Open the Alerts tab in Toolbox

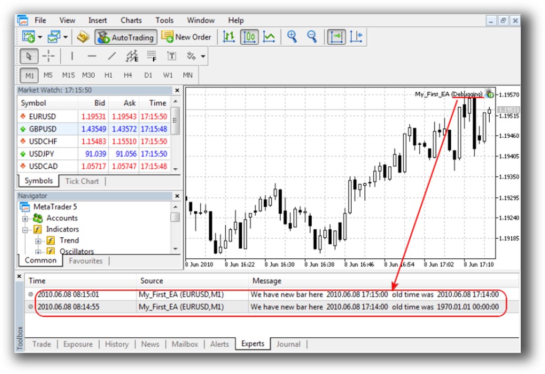pyautogui.click(x=220, y=344)
